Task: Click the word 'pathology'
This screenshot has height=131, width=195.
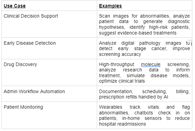Action: tap(150, 43)
